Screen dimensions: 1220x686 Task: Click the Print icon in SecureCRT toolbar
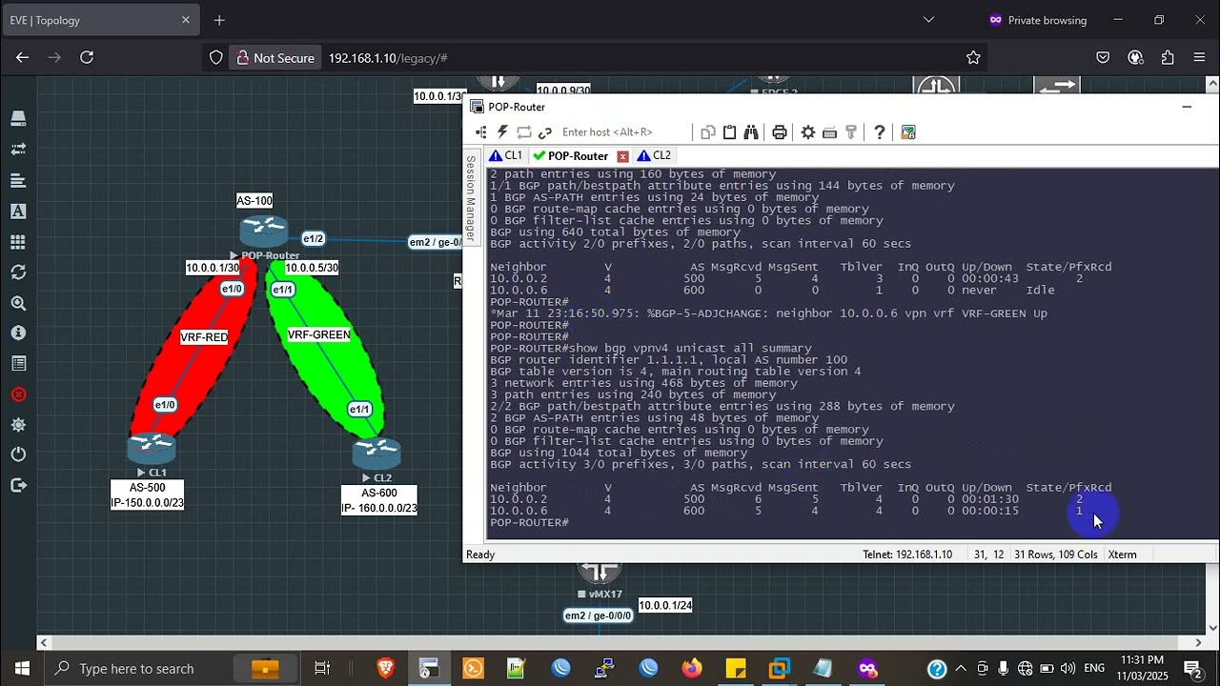click(x=780, y=132)
